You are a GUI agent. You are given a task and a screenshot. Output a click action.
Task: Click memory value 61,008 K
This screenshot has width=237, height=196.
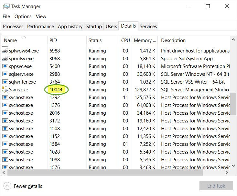pos(146,105)
